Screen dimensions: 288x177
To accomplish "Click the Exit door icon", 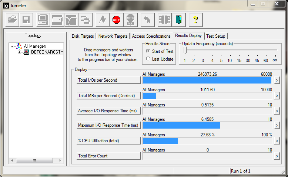I will 178,20.
